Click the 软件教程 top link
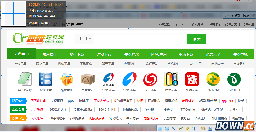Screen dimensions: 256x132 tap(164, 24)
